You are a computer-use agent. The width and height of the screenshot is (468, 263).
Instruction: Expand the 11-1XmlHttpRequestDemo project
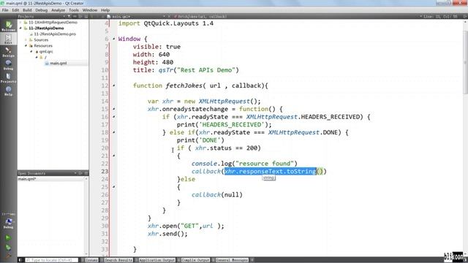click(x=20, y=23)
